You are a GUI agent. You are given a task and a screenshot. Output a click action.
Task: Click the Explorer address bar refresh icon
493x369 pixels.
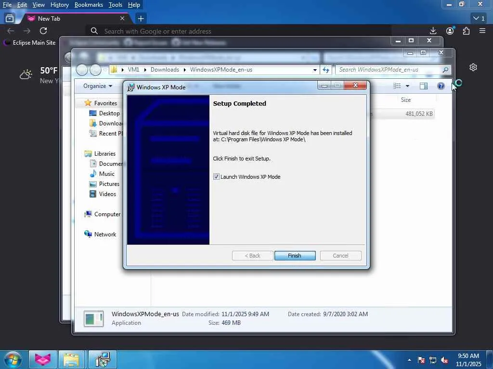pyautogui.click(x=326, y=70)
